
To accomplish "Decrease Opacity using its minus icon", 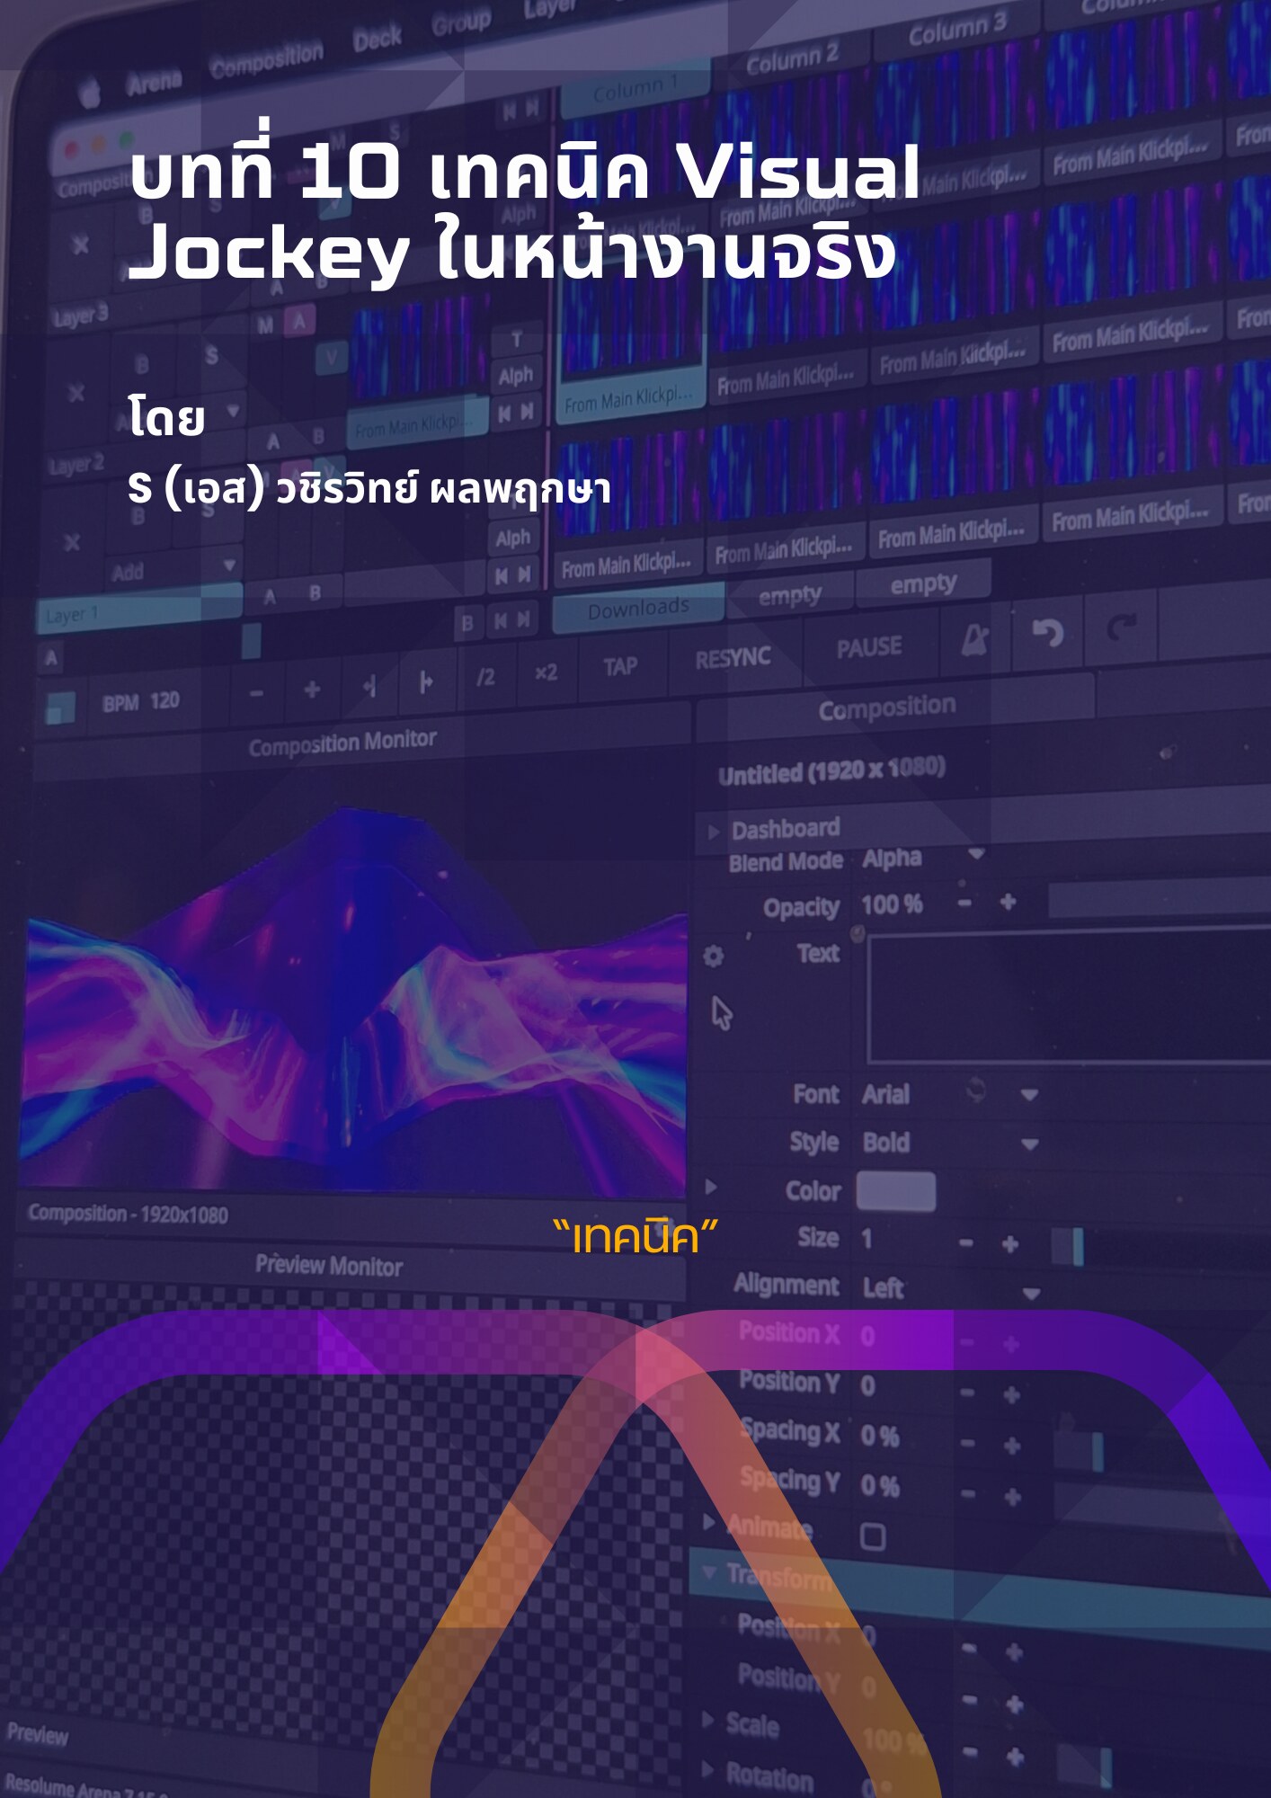I will pos(964,902).
